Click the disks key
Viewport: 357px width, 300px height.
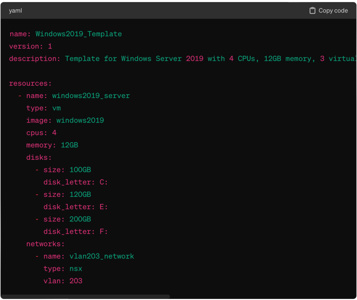tap(39, 158)
